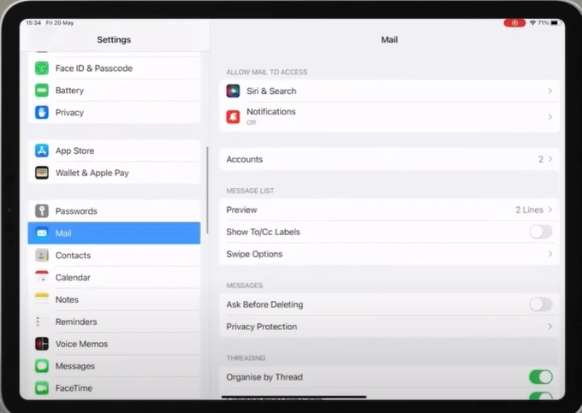The height and width of the screenshot is (413, 582).
Task: Tap the 71% battery percentage
Action: (543, 23)
